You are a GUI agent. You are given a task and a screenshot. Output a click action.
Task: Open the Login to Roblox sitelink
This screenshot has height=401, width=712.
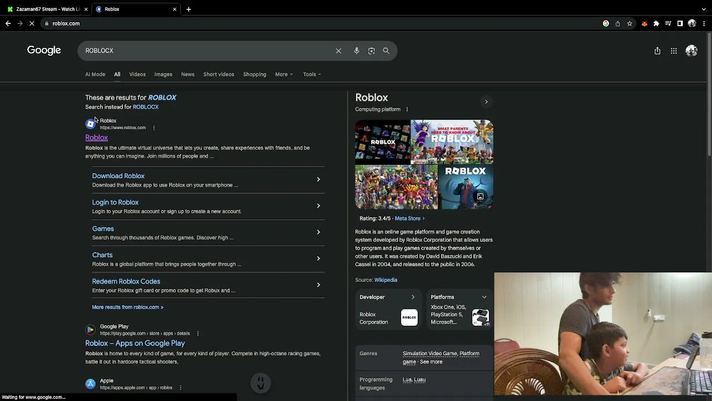[115, 202]
